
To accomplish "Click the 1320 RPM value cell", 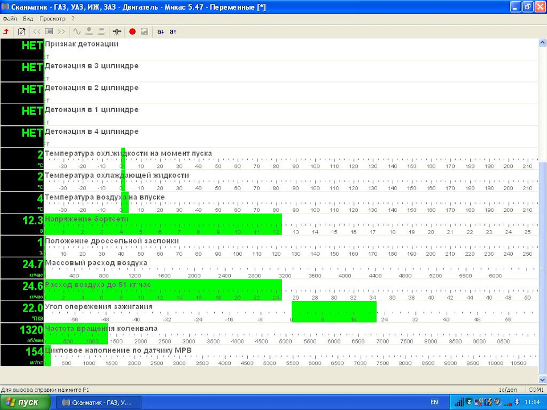I will click(22, 334).
